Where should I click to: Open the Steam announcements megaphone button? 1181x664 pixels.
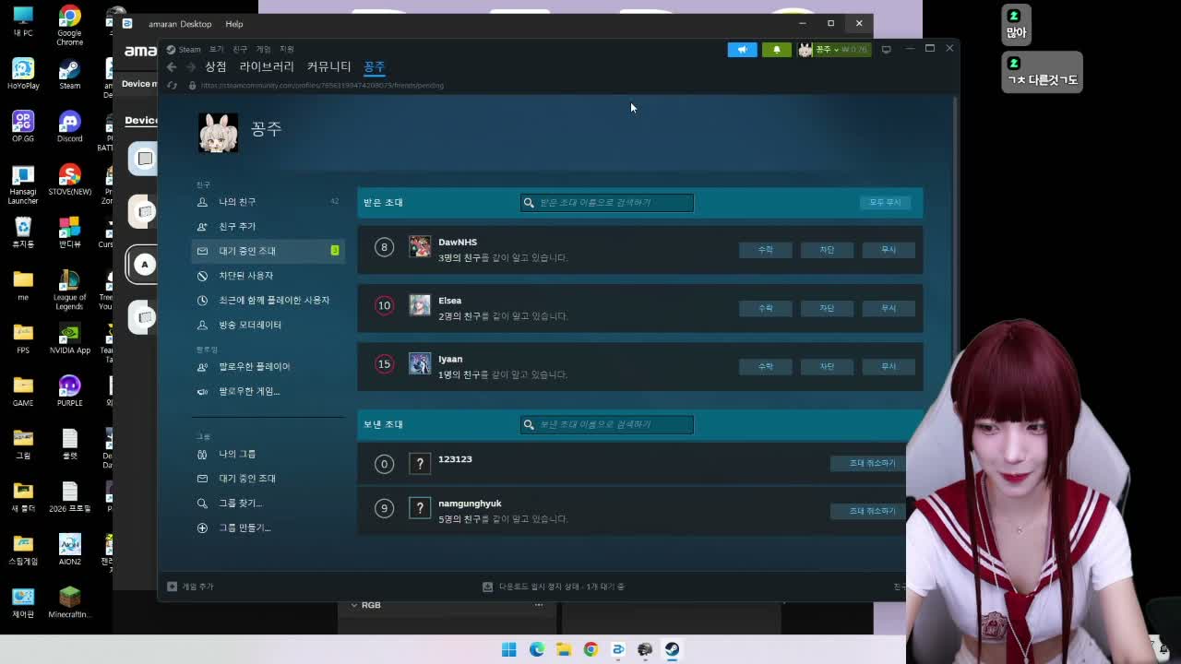click(742, 50)
